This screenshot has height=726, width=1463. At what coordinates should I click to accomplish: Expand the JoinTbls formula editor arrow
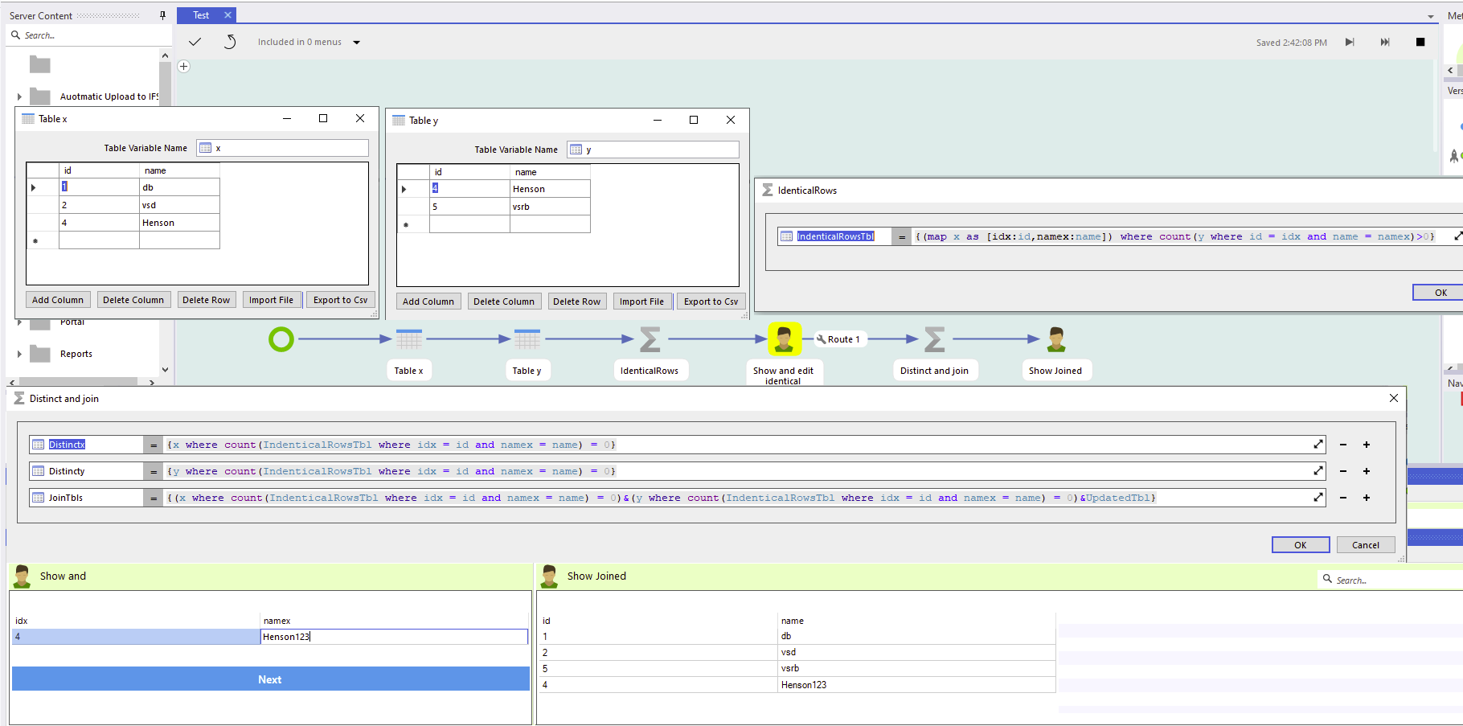(x=1318, y=498)
